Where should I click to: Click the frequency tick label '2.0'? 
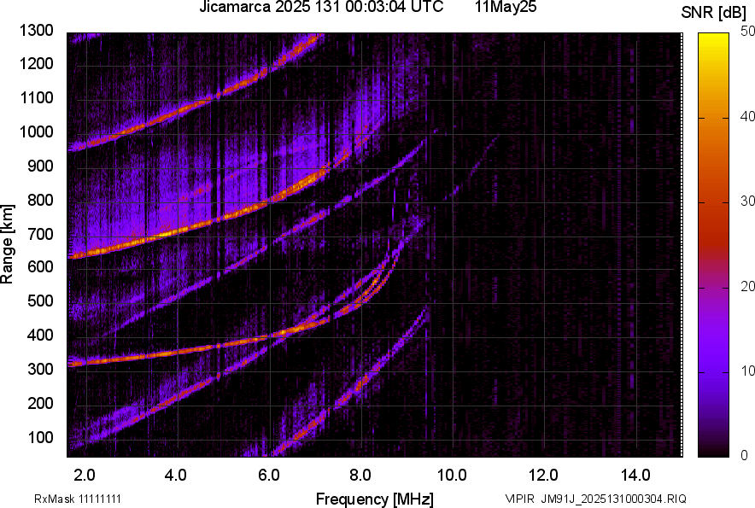click(x=85, y=476)
